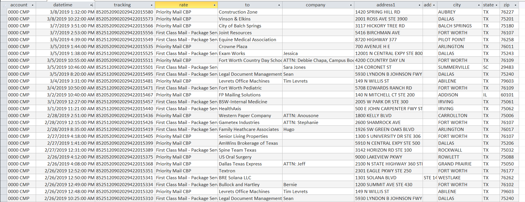This screenshot has width=525, height=202.
Task: Click the rate column header label
Action: coord(183,5)
